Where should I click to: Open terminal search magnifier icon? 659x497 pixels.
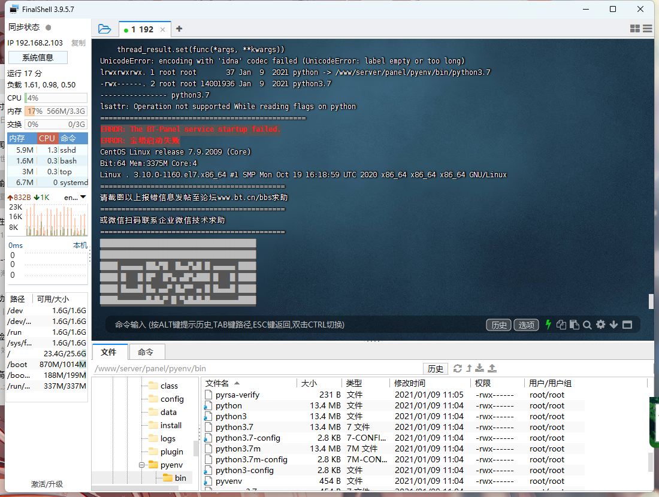pyautogui.click(x=587, y=325)
